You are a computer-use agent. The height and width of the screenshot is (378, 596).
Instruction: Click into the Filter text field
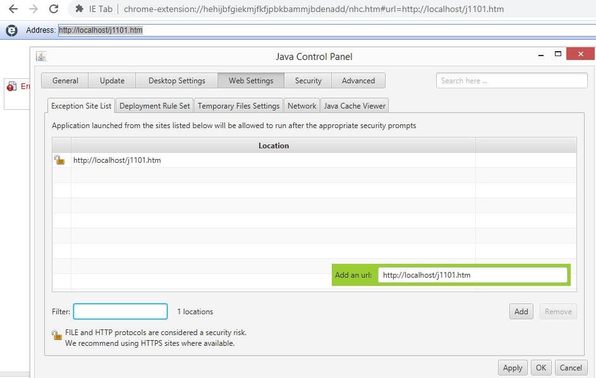tap(120, 312)
